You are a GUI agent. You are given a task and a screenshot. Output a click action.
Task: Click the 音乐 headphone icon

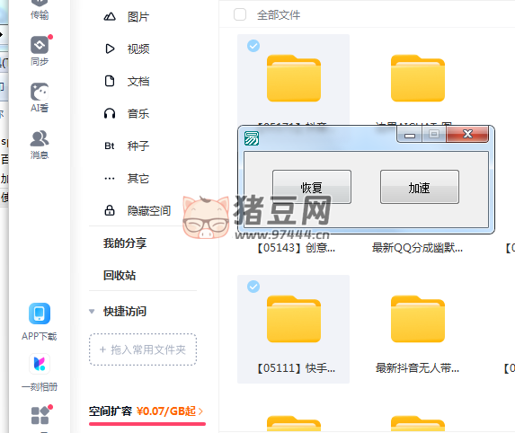point(110,113)
